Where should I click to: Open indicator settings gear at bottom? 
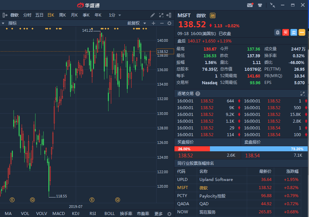170,214
